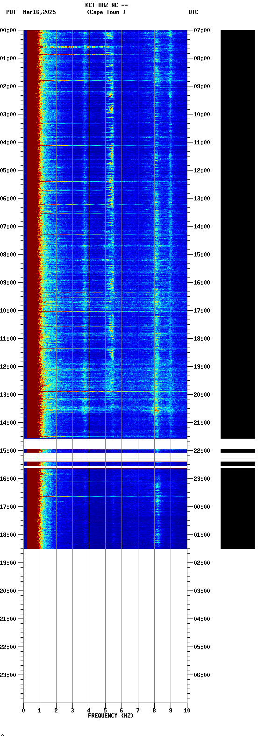Click the 23:00 PDT time tick label
258x740 pixels.
(8, 675)
